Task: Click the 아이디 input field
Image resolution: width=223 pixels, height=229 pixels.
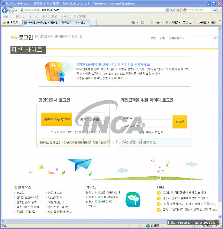Action: pyautogui.click(x=156, y=117)
